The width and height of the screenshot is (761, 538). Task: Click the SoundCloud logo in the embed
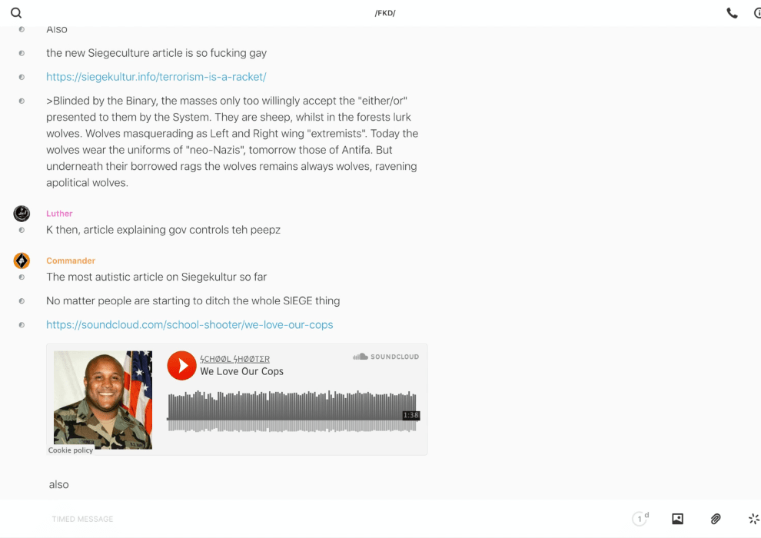[387, 357]
